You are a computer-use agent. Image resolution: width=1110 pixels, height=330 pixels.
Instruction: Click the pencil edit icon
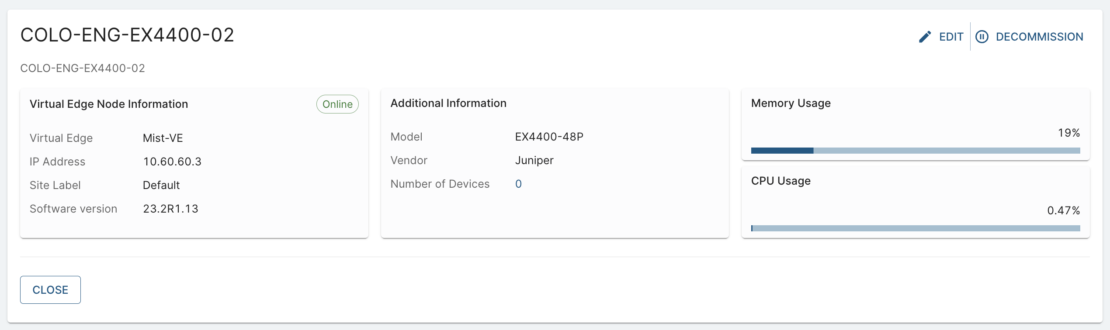point(925,37)
